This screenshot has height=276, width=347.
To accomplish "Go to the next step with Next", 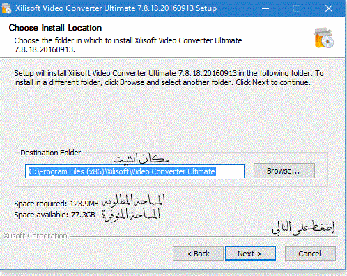I will (250, 253).
